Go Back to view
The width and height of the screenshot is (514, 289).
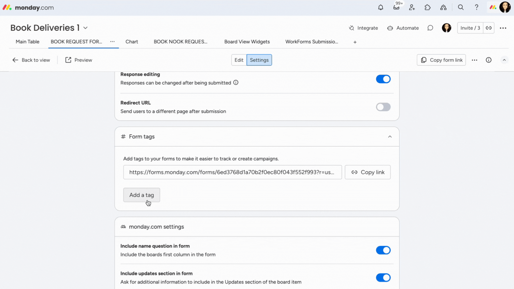pos(31,60)
